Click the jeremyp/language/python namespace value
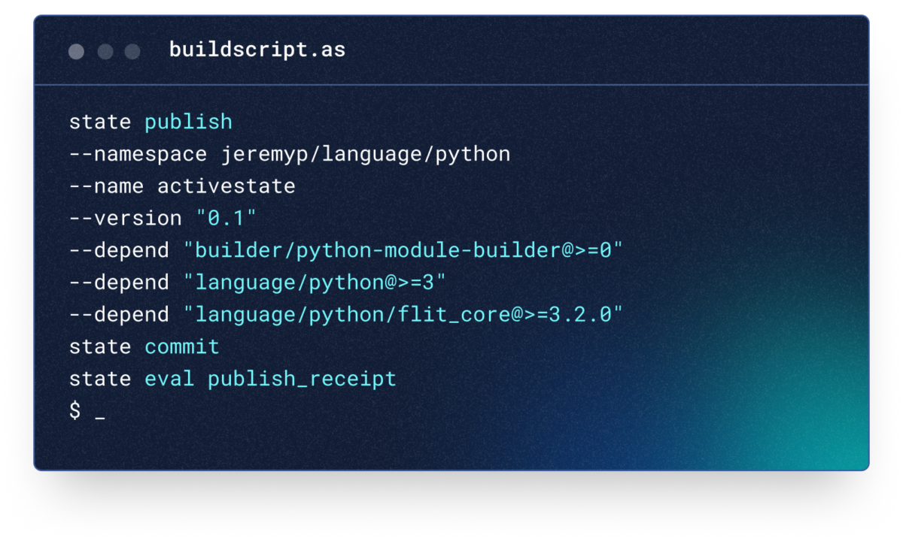The width and height of the screenshot is (903, 541). pos(365,154)
